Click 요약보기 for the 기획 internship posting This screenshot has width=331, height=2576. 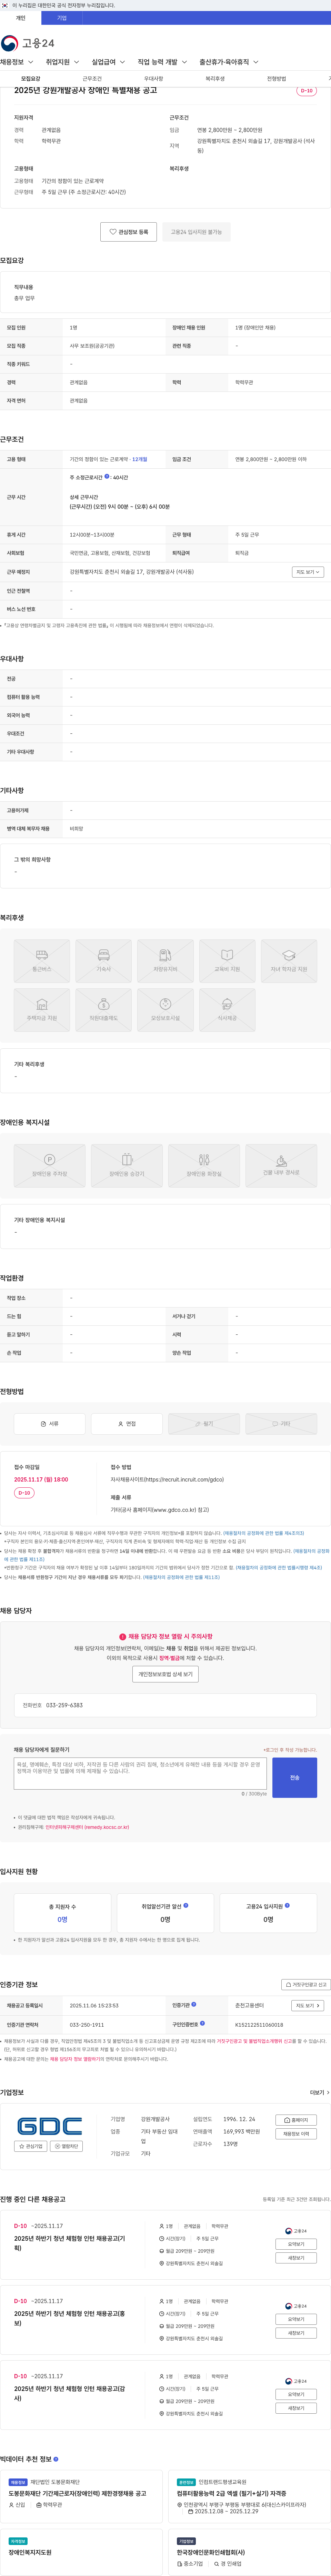pyautogui.click(x=296, y=2244)
